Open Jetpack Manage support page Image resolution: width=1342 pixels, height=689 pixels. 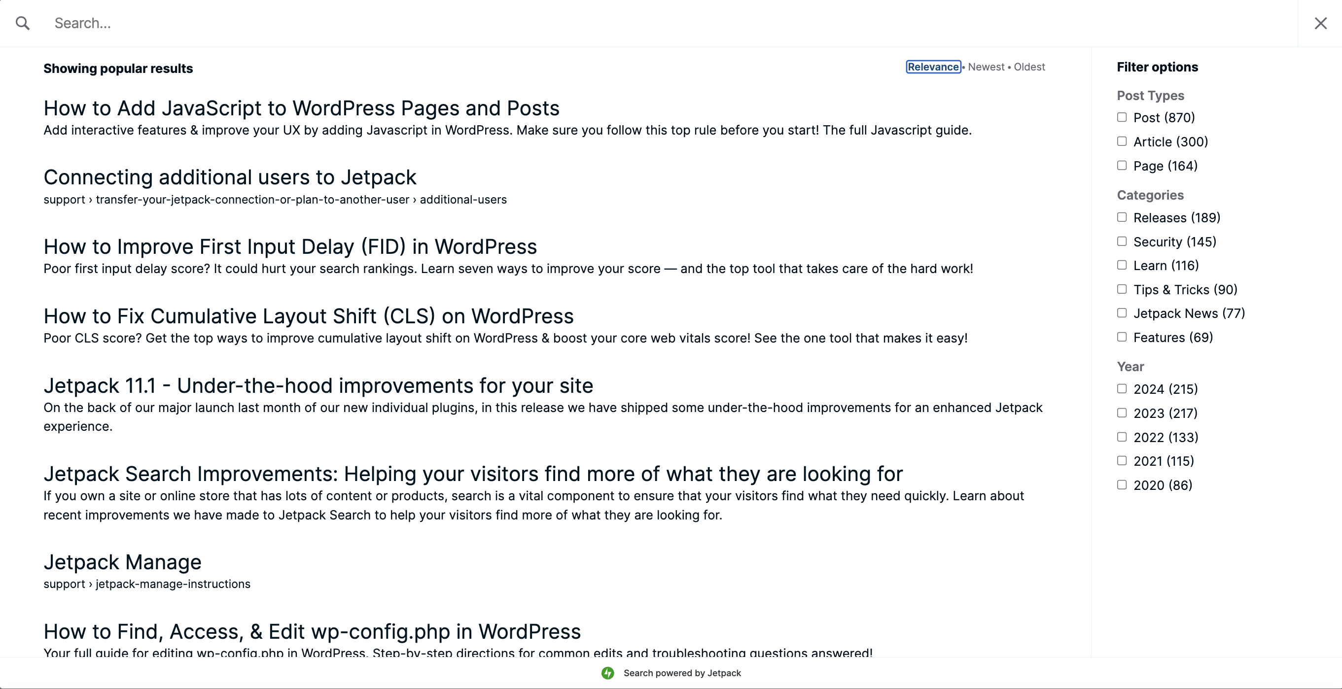[x=122, y=561]
